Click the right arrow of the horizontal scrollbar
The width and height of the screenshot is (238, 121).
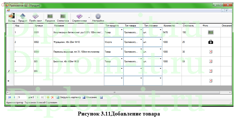[230, 92]
